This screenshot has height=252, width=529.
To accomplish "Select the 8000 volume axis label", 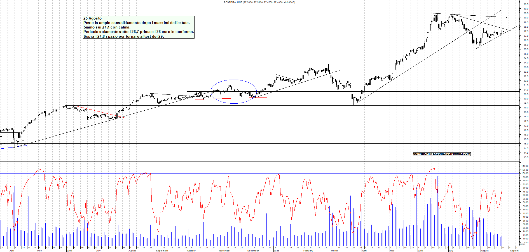I will click(525, 188).
